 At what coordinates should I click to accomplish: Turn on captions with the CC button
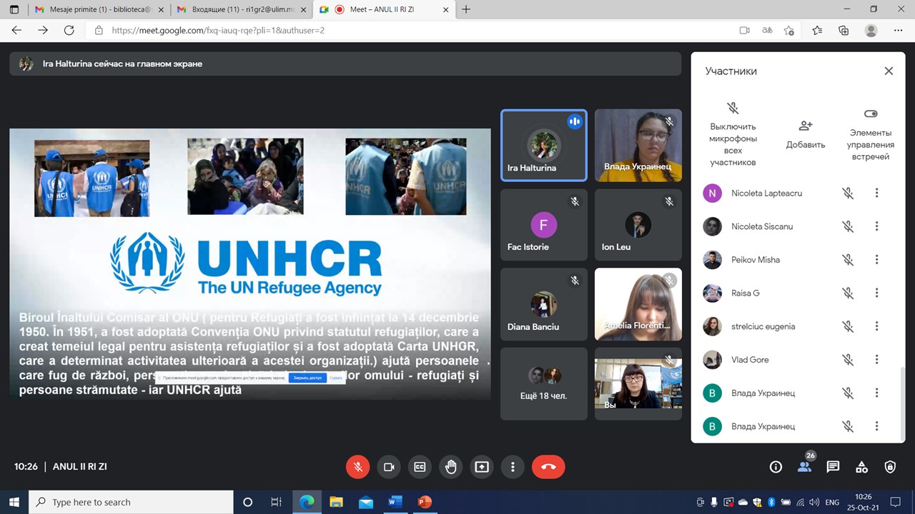click(420, 467)
